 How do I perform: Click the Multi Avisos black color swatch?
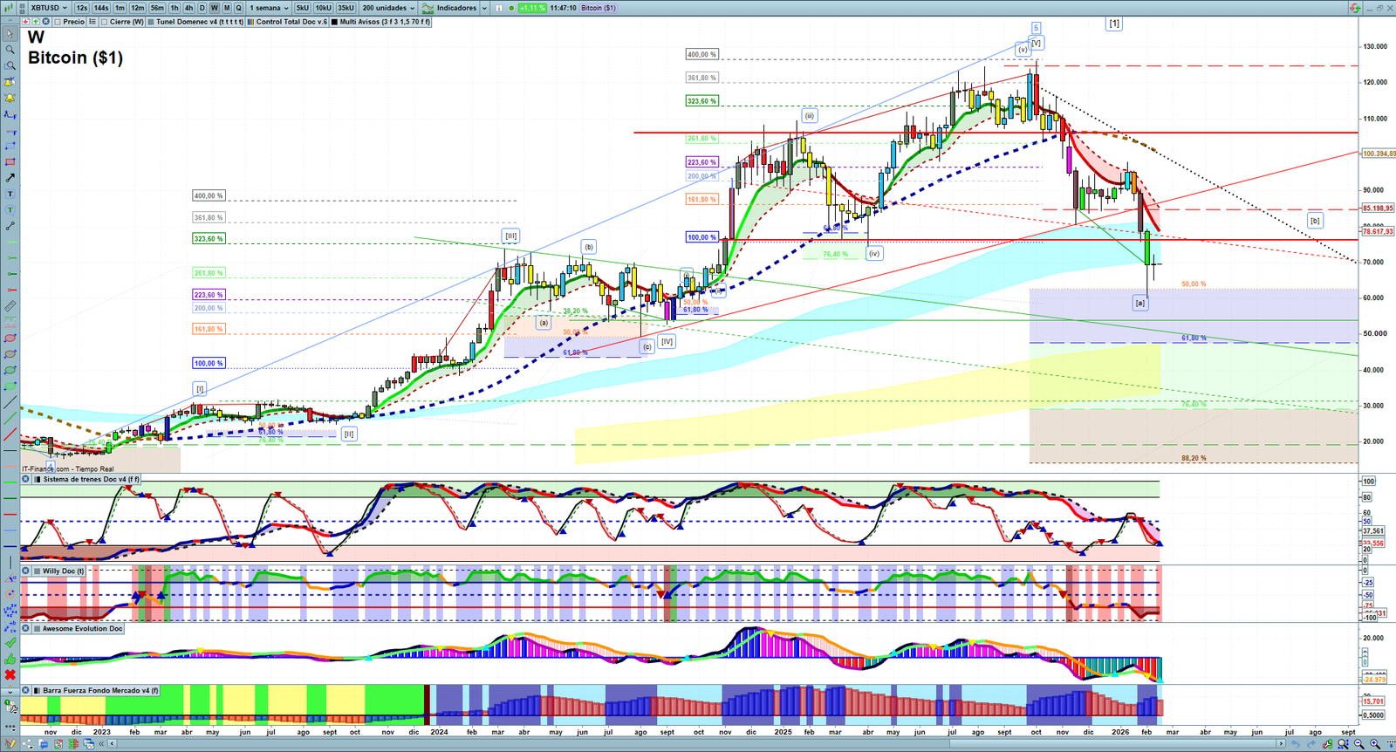(x=334, y=22)
